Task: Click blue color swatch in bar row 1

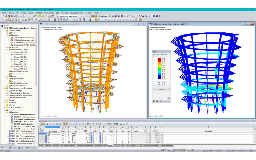Action: click(46, 134)
